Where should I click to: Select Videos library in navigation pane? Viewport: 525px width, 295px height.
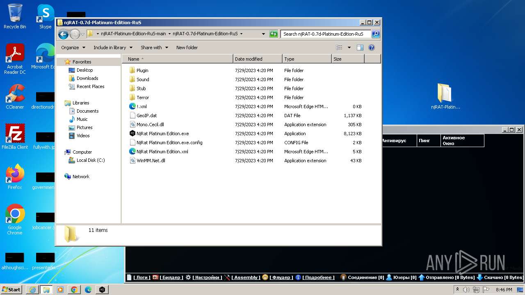coord(83,136)
